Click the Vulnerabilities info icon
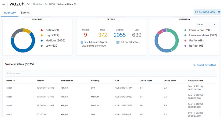The width and height of the screenshot is (222, 117). tap(75, 4)
